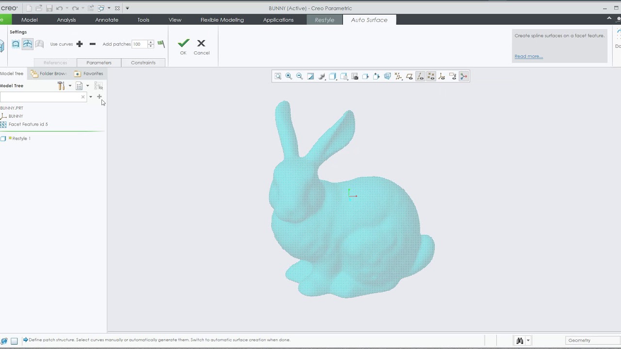
Task: Click the minus icon to remove curves
Action: click(x=92, y=44)
